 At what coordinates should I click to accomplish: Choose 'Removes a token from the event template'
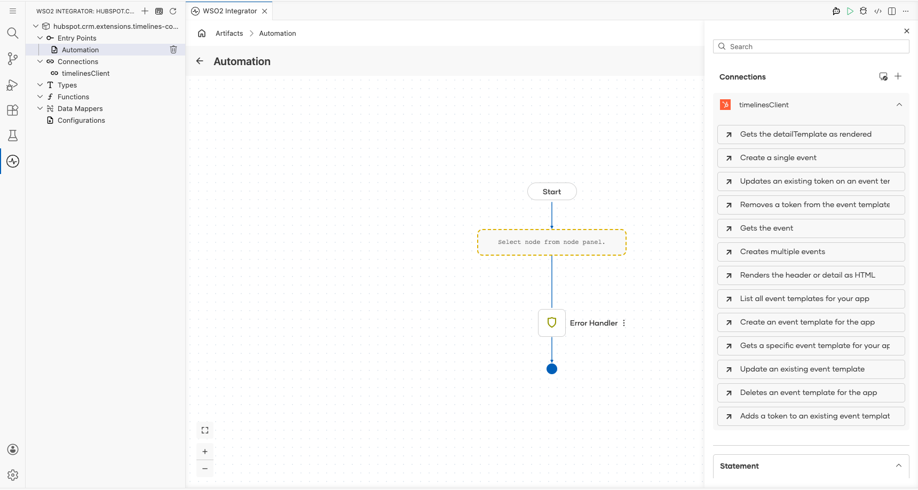tap(811, 205)
